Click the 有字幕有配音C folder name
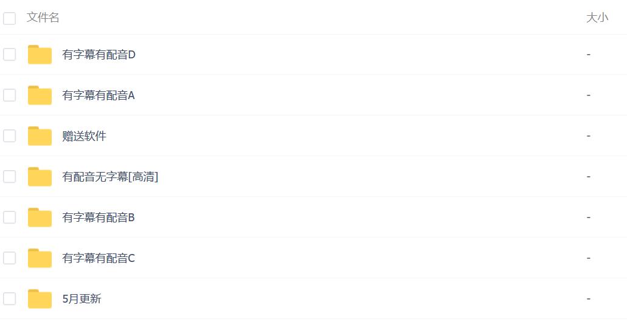Screen dimensions: 627x330 pos(99,258)
